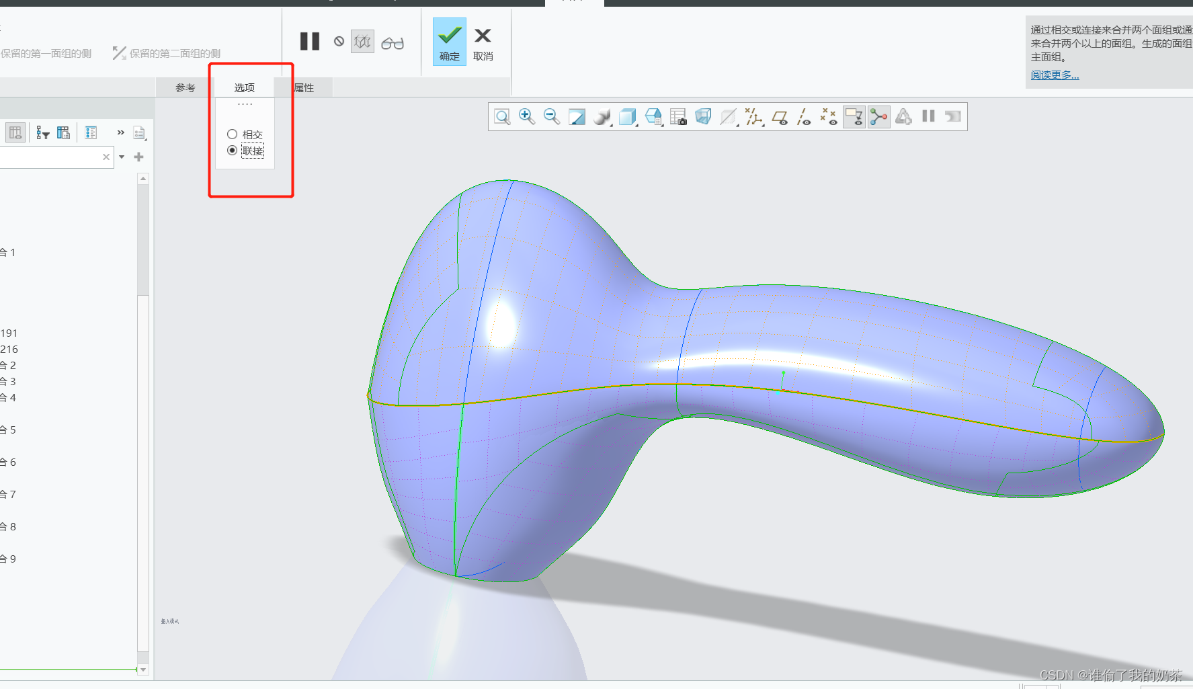The image size is (1193, 689).
Task: Expand the model tree toolbar overflow chevron
Action: click(x=121, y=132)
